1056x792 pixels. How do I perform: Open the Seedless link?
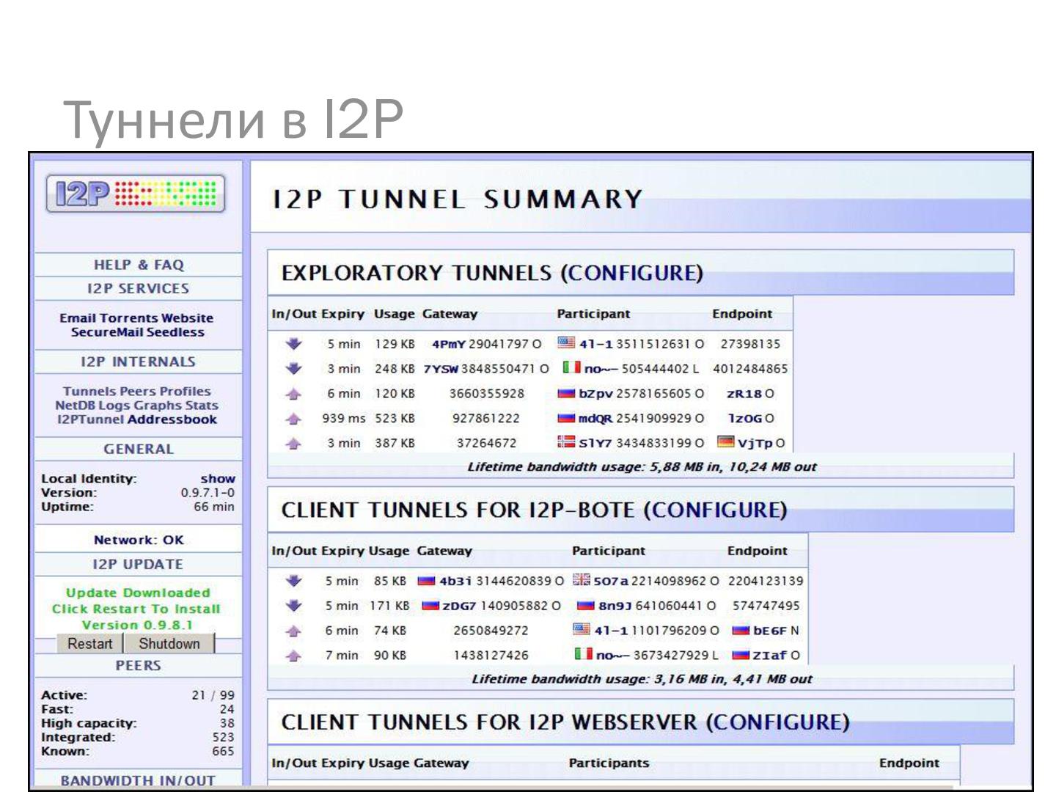(176, 331)
